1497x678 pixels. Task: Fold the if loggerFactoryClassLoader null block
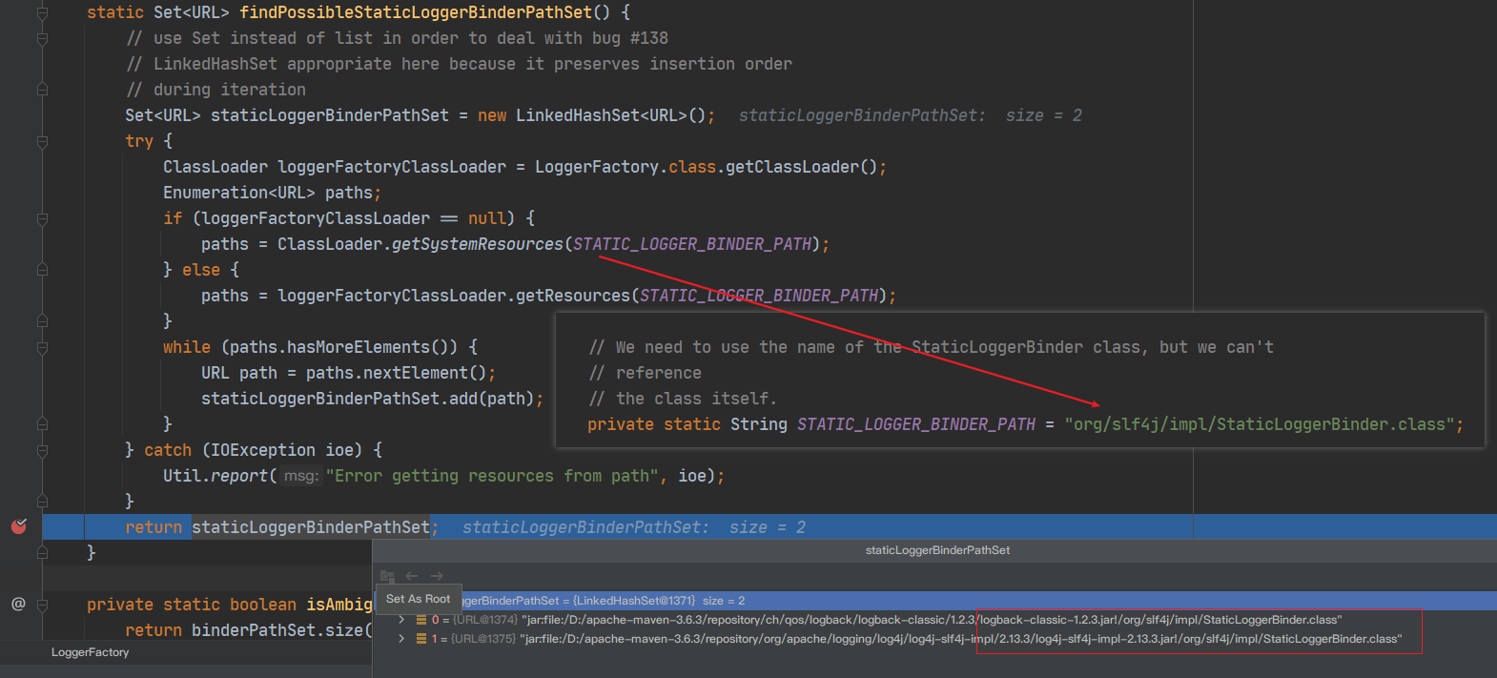coord(42,219)
